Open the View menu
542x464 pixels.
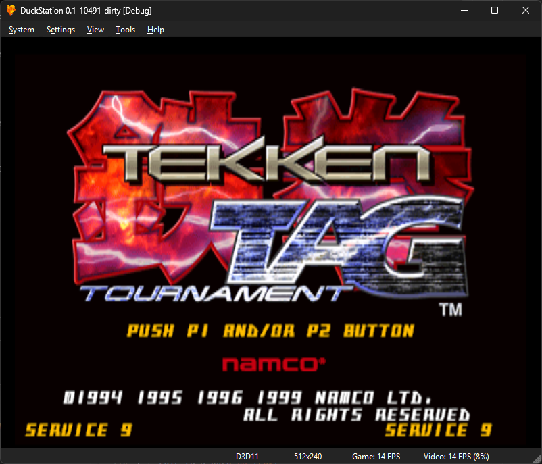[95, 30]
